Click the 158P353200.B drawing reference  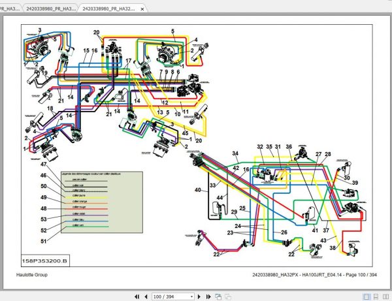click(x=44, y=261)
